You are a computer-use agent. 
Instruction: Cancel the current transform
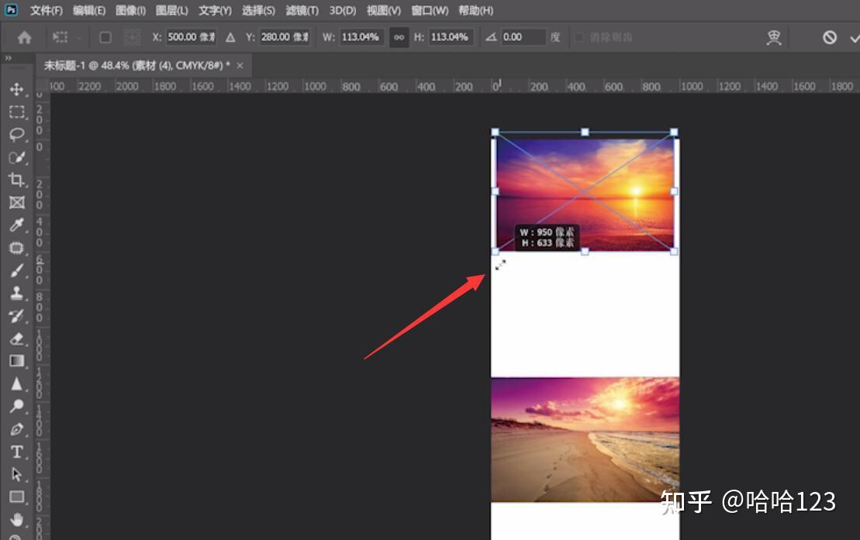[828, 36]
